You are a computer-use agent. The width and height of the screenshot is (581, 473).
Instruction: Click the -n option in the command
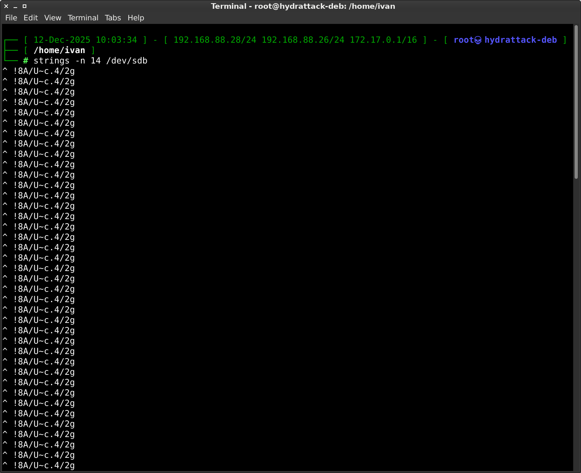80,61
